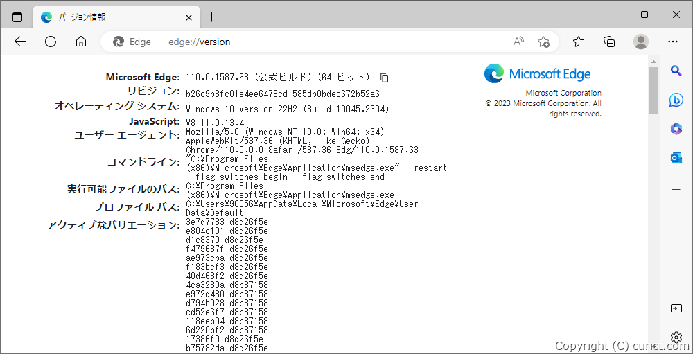
Task: Focus the edge://version address field
Action: tap(199, 42)
